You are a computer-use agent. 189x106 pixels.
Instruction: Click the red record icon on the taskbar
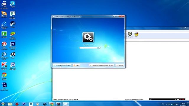tap(17, 104)
